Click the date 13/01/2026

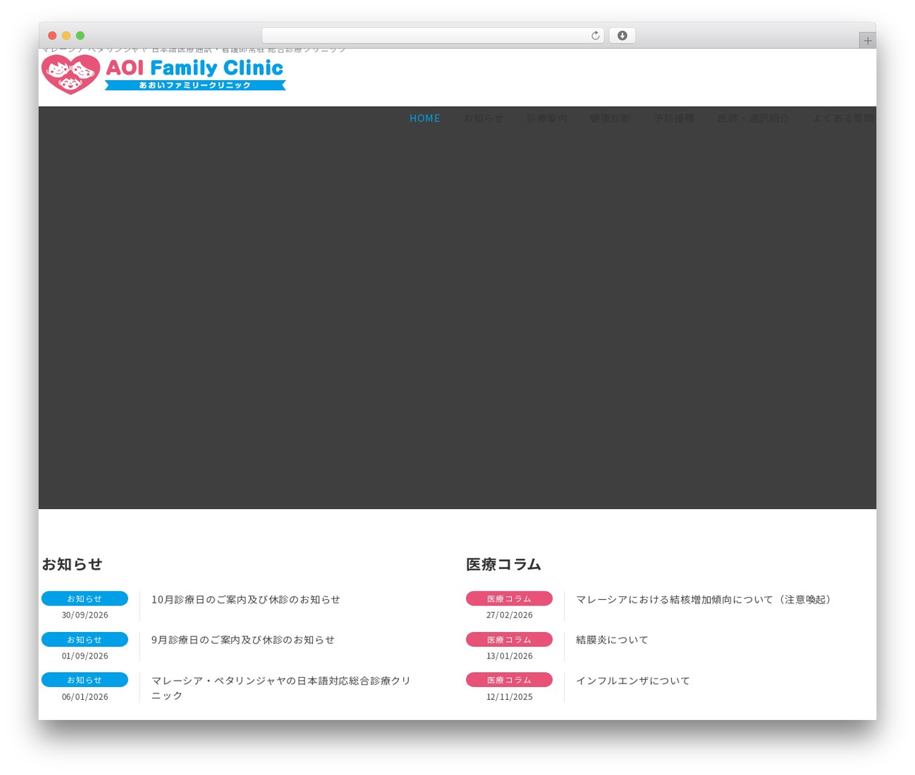[x=510, y=656]
